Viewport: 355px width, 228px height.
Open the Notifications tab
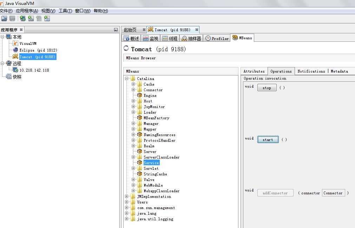pyautogui.click(x=311, y=71)
